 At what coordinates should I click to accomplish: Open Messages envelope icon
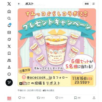(9, 32)
